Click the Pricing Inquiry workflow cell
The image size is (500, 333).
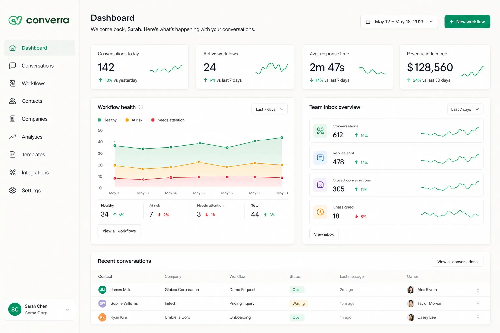[x=242, y=303]
